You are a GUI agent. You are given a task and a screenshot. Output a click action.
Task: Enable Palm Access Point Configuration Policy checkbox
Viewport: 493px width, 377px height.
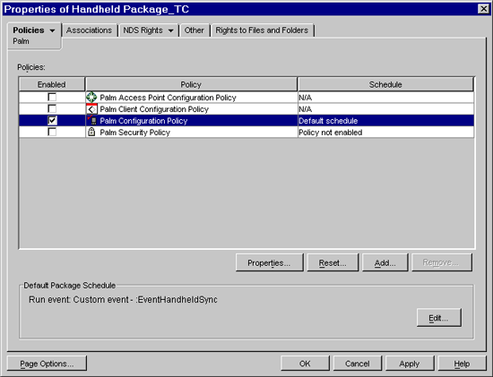pyautogui.click(x=52, y=97)
